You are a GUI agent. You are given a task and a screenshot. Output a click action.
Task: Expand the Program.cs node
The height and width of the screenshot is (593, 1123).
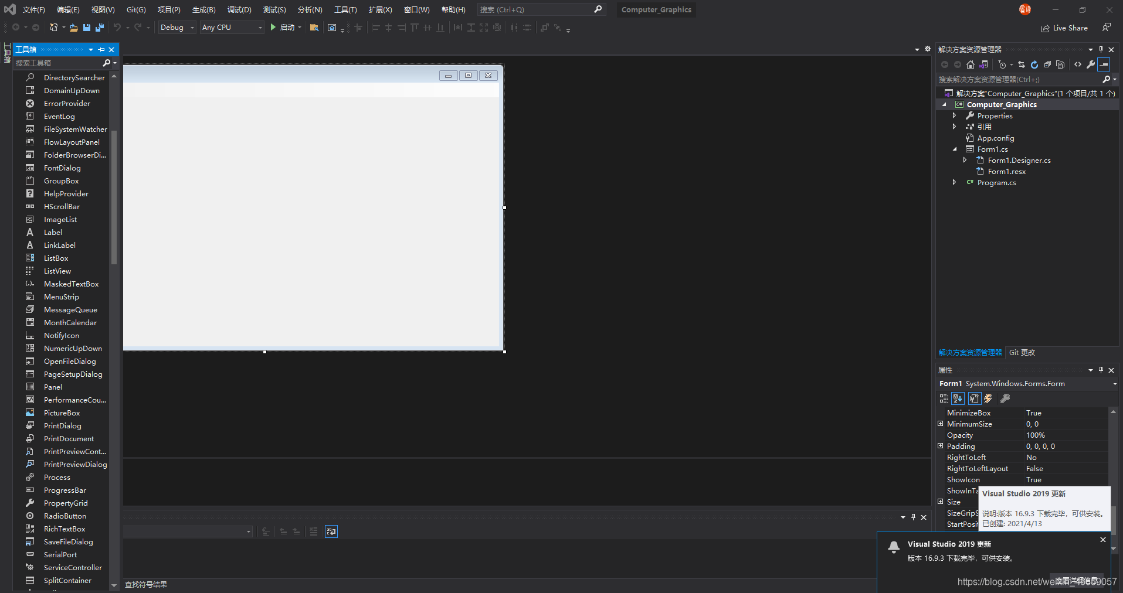tap(954, 182)
